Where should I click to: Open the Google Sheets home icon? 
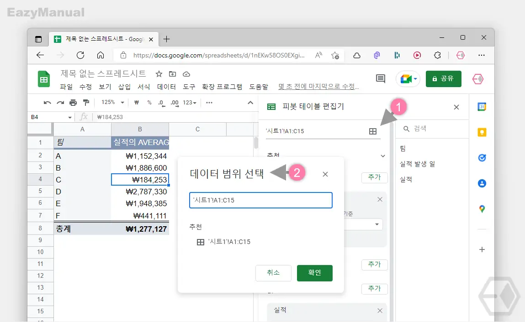click(x=44, y=79)
